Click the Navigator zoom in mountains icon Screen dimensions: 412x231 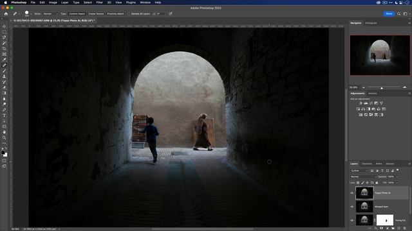tap(404, 87)
